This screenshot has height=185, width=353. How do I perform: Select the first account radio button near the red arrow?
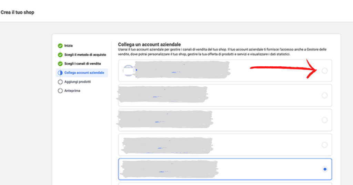tap(324, 71)
